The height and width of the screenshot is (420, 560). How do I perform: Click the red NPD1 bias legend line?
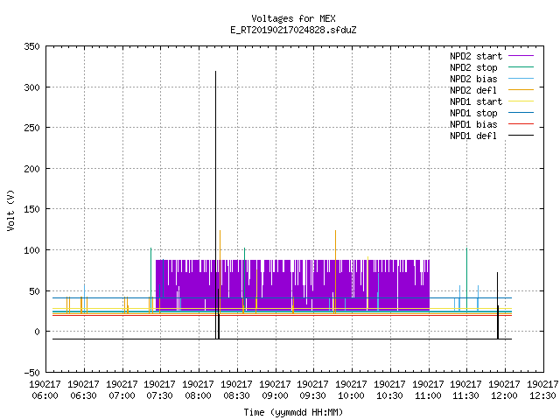(x=521, y=124)
